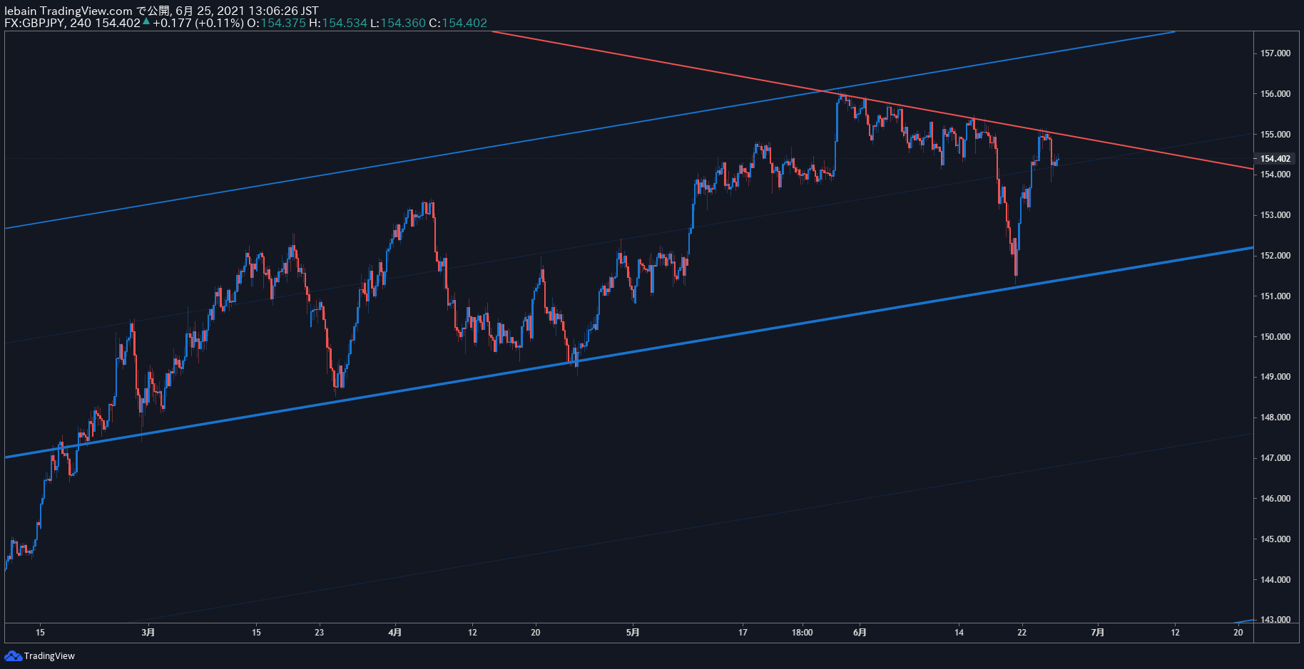Viewport: 1304px width, 669px height.
Task: Click the 151.000 price axis label
Action: point(1275,296)
